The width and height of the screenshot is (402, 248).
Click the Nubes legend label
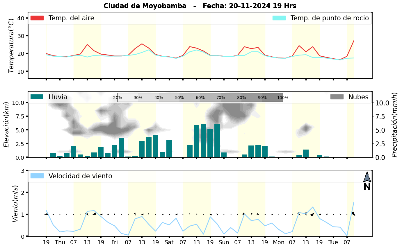(358, 97)
